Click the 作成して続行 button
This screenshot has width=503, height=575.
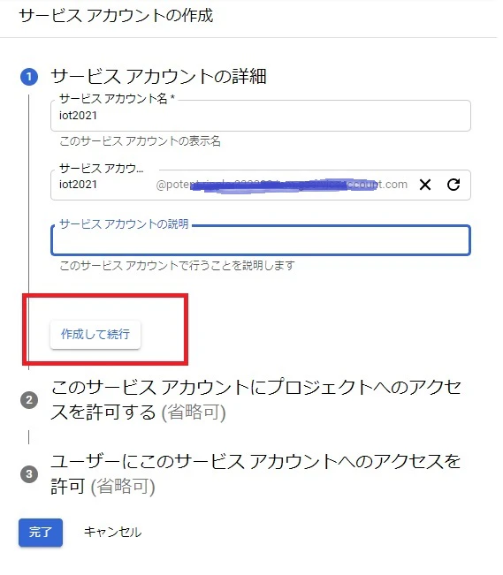(x=95, y=335)
